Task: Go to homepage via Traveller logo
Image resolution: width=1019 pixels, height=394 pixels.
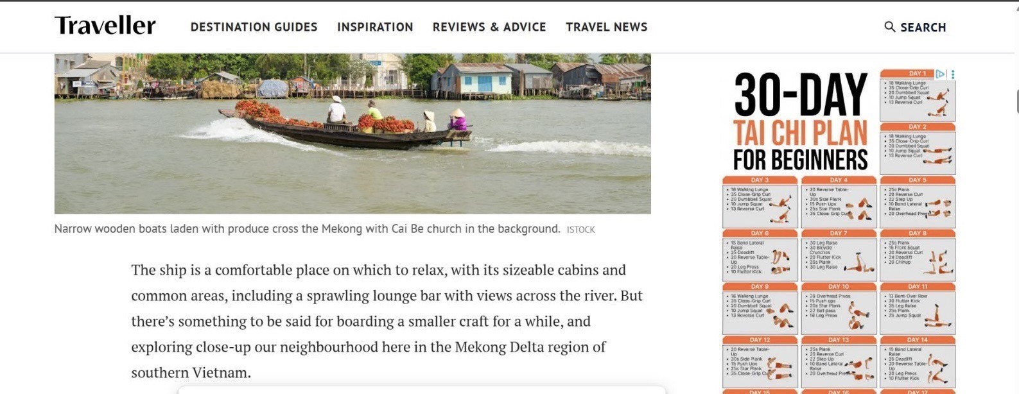Action: coord(105,26)
